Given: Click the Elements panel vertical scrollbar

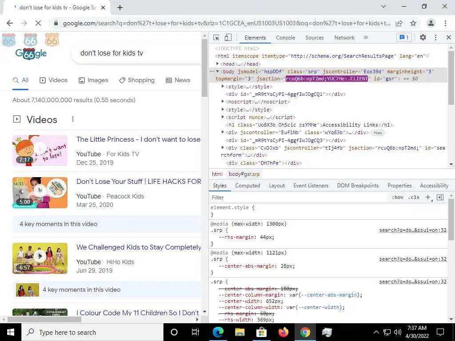Looking at the screenshot, I should point(451,77).
